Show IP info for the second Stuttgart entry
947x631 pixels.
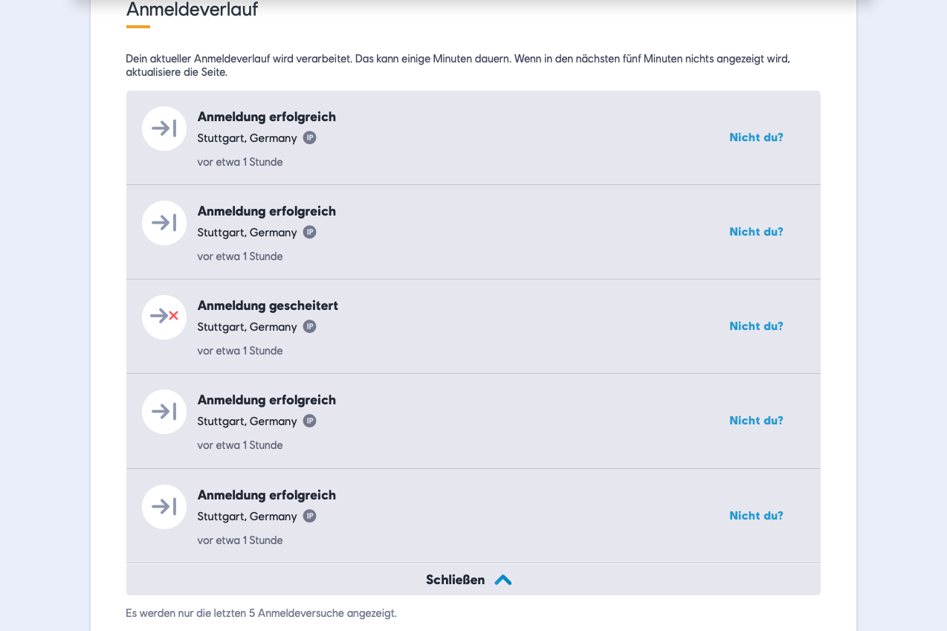click(309, 232)
